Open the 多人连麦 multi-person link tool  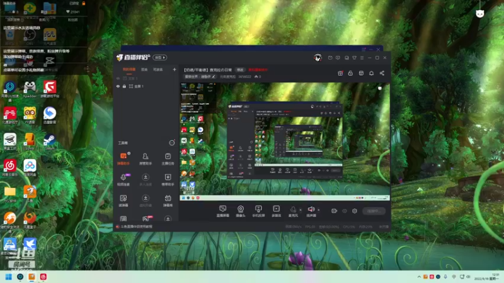(x=146, y=180)
